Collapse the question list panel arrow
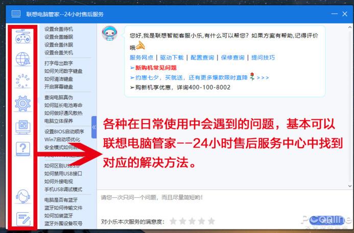354x233 pixels. point(94,127)
